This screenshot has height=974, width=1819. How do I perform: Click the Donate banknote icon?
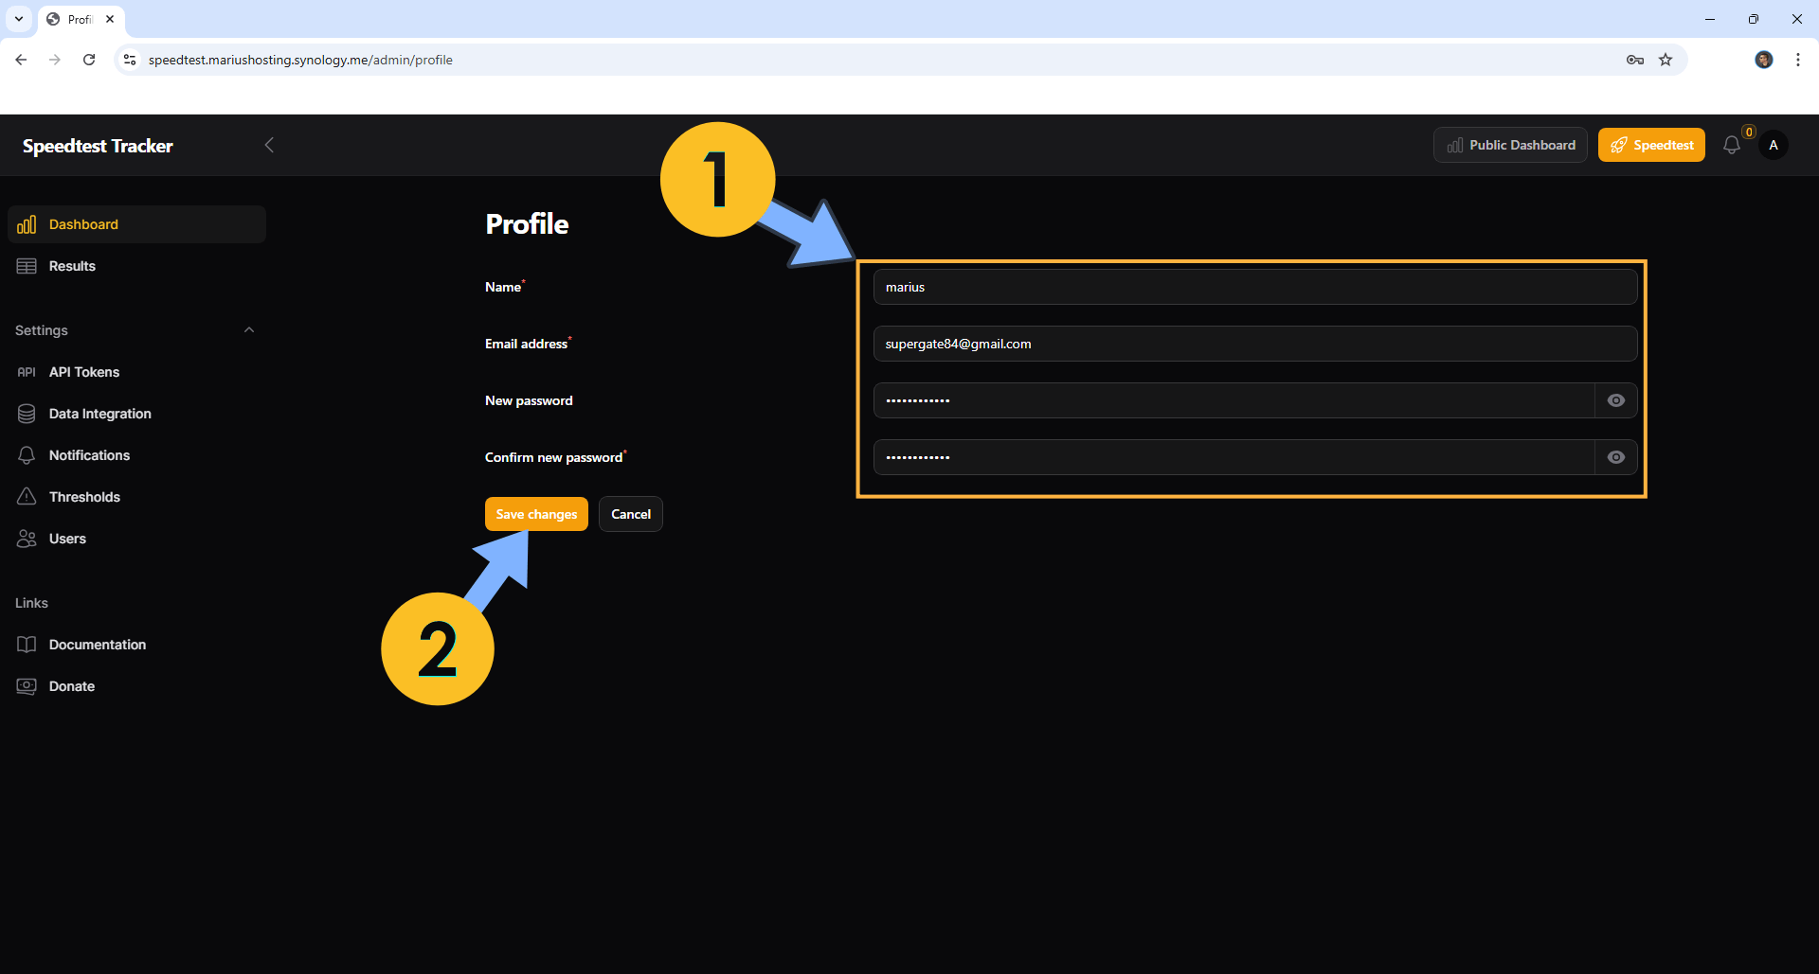pos(27,686)
